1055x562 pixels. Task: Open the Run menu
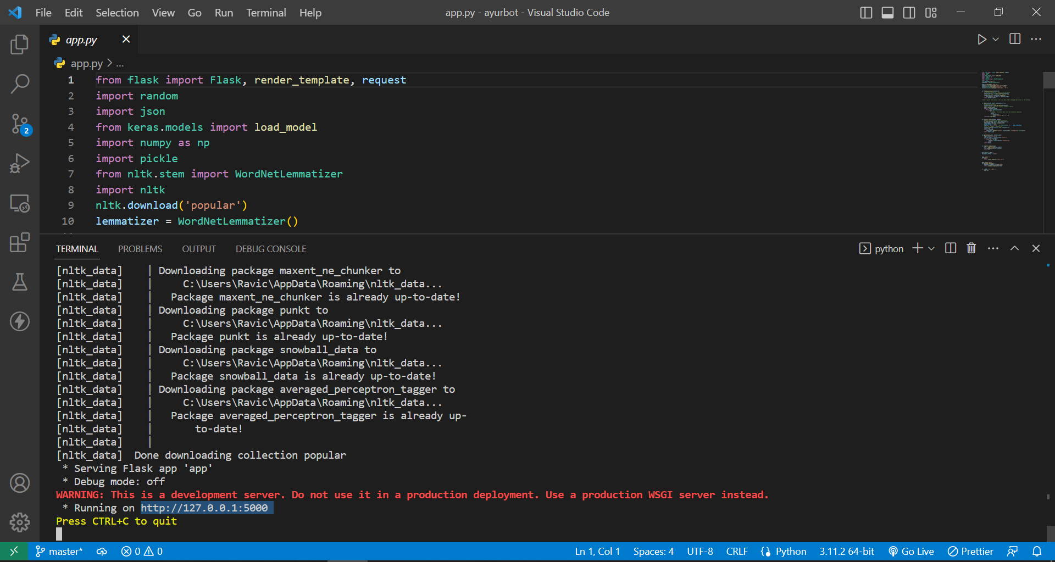coord(224,12)
